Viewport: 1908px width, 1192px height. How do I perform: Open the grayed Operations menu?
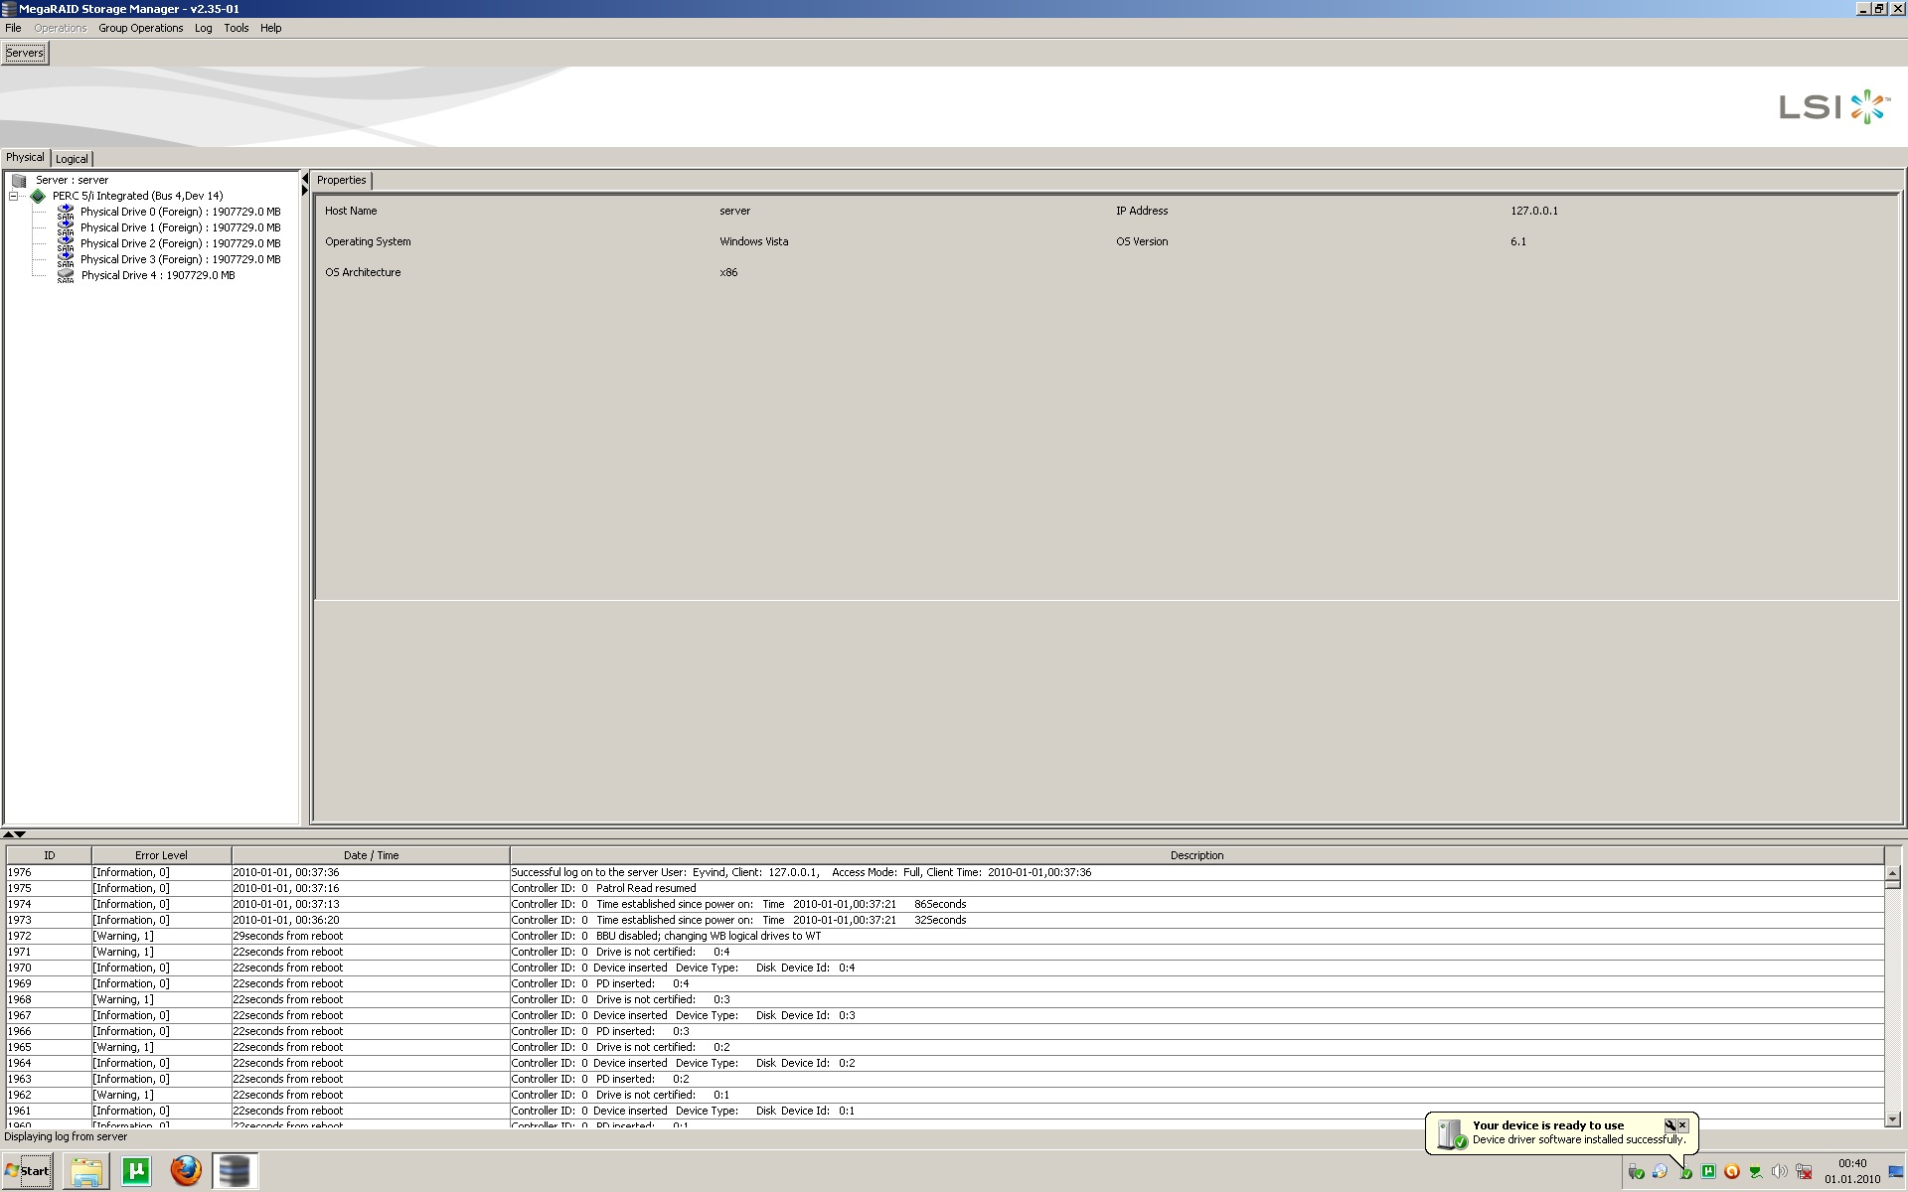click(61, 28)
